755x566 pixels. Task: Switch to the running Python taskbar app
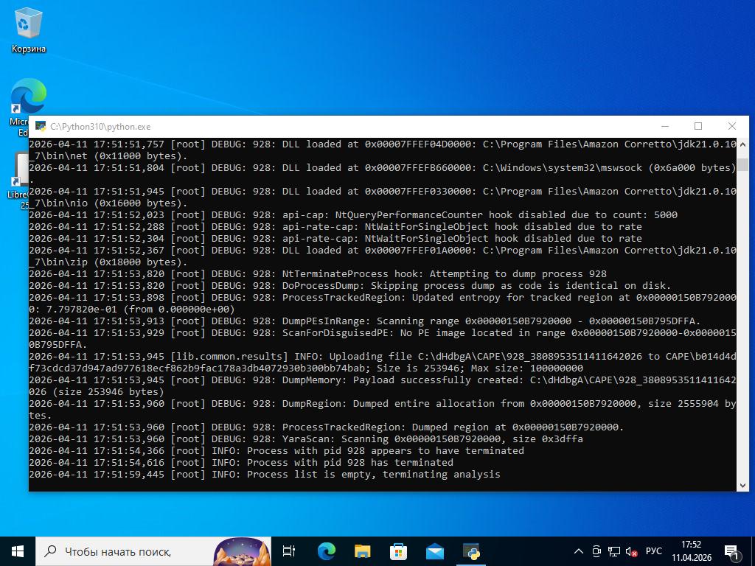coord(471,551)
